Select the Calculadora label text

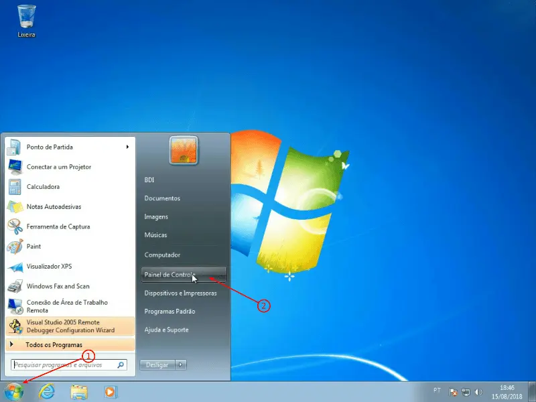pyautogui.click(x=43, y=187)
